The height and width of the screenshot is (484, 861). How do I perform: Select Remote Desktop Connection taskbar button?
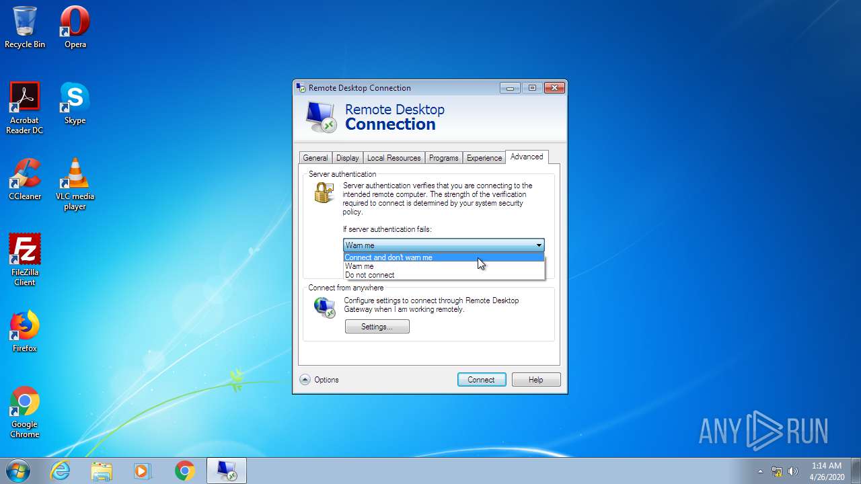(226, 471)
